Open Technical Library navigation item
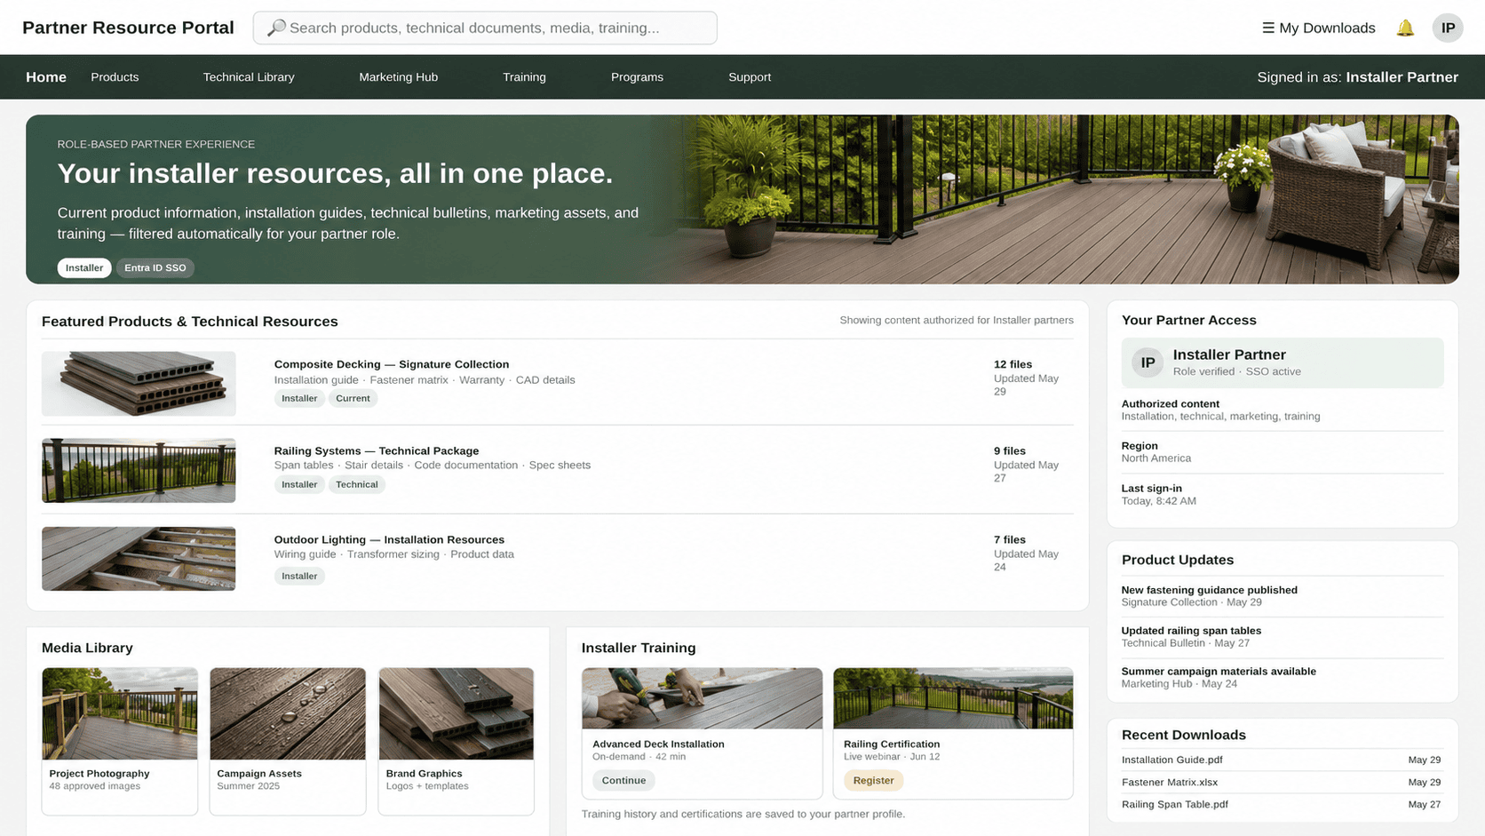This screenshot has width=1485, height=836. coord(249,77)
